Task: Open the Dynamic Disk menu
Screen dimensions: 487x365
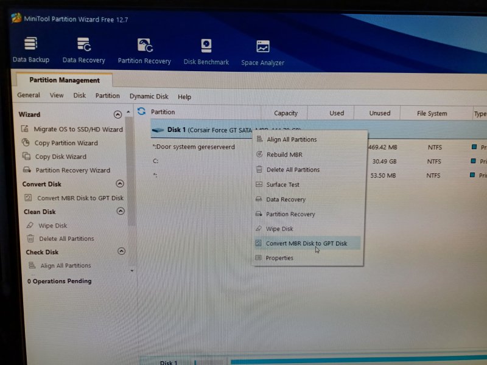Action: (x=149, y=96)
